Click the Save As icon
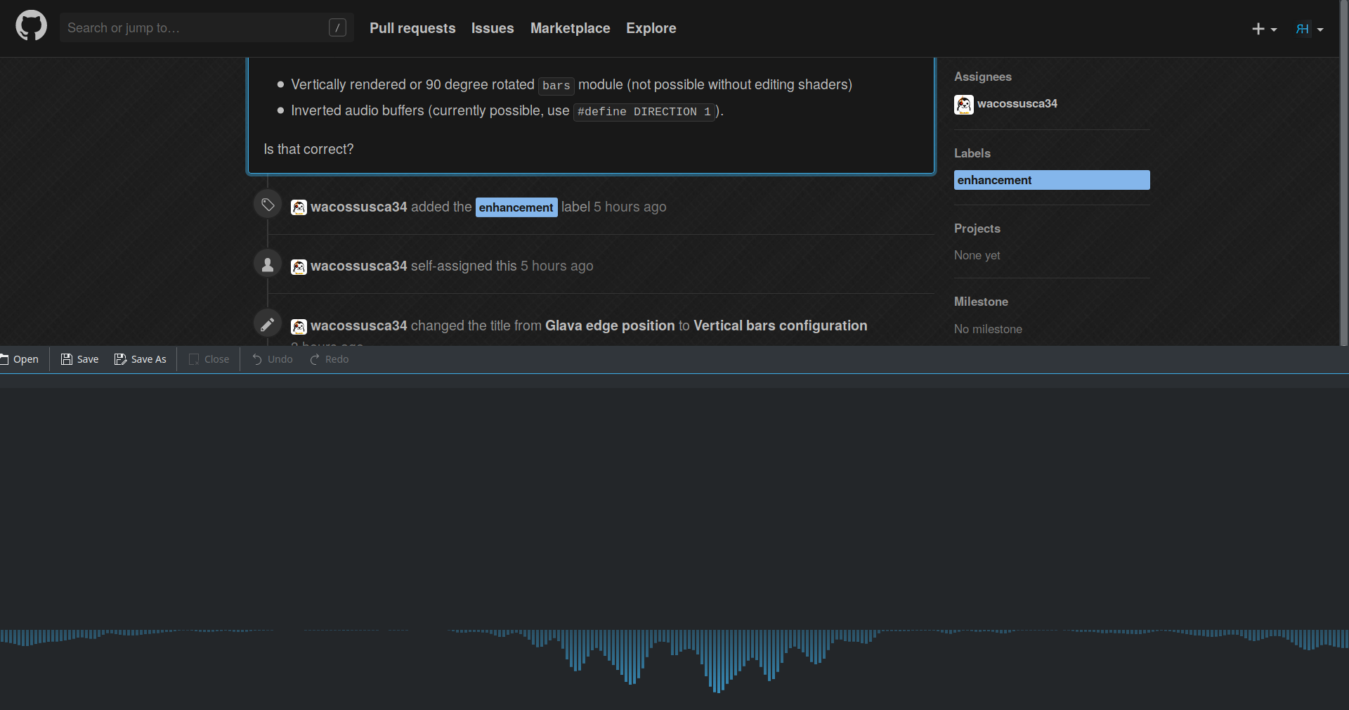 click(119, 359)
